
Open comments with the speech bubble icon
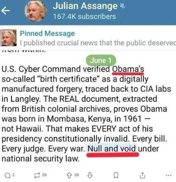[x=7, y=175]
